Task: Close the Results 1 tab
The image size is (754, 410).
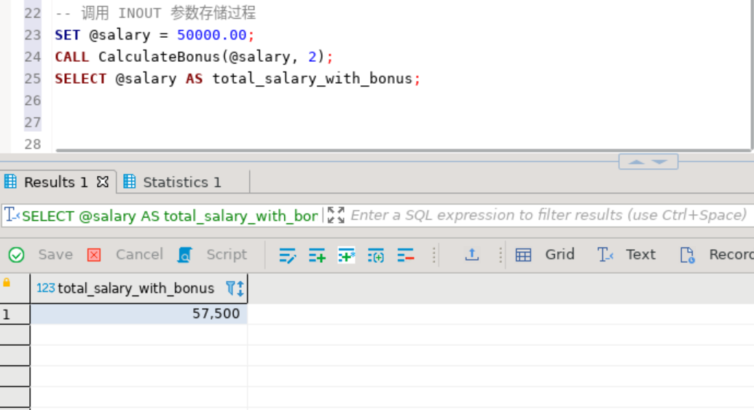Action: pos(103,182)
